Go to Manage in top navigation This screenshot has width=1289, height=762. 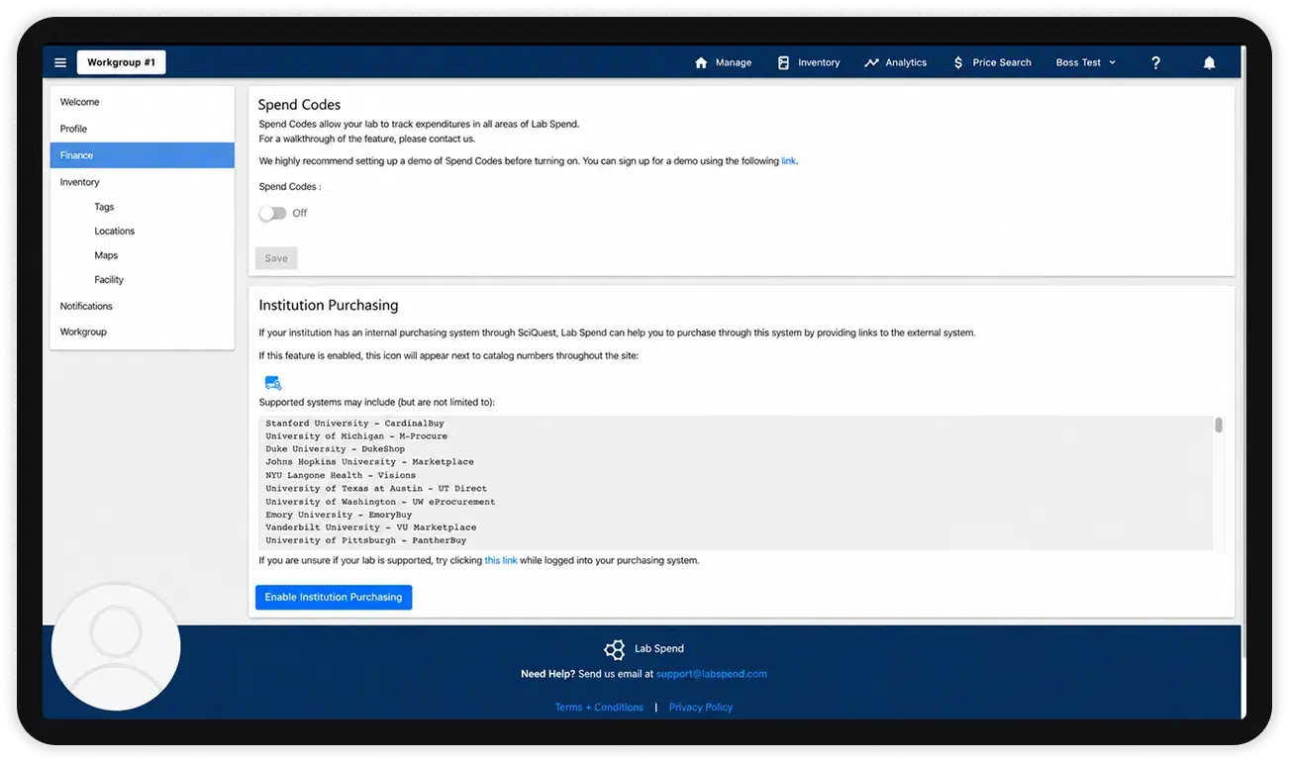tap(734, 62)
